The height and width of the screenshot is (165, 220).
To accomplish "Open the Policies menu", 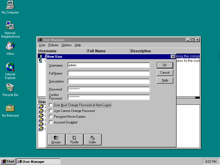I will point(53,45).
